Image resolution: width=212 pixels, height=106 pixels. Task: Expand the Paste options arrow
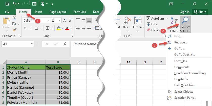click(6, 31)
